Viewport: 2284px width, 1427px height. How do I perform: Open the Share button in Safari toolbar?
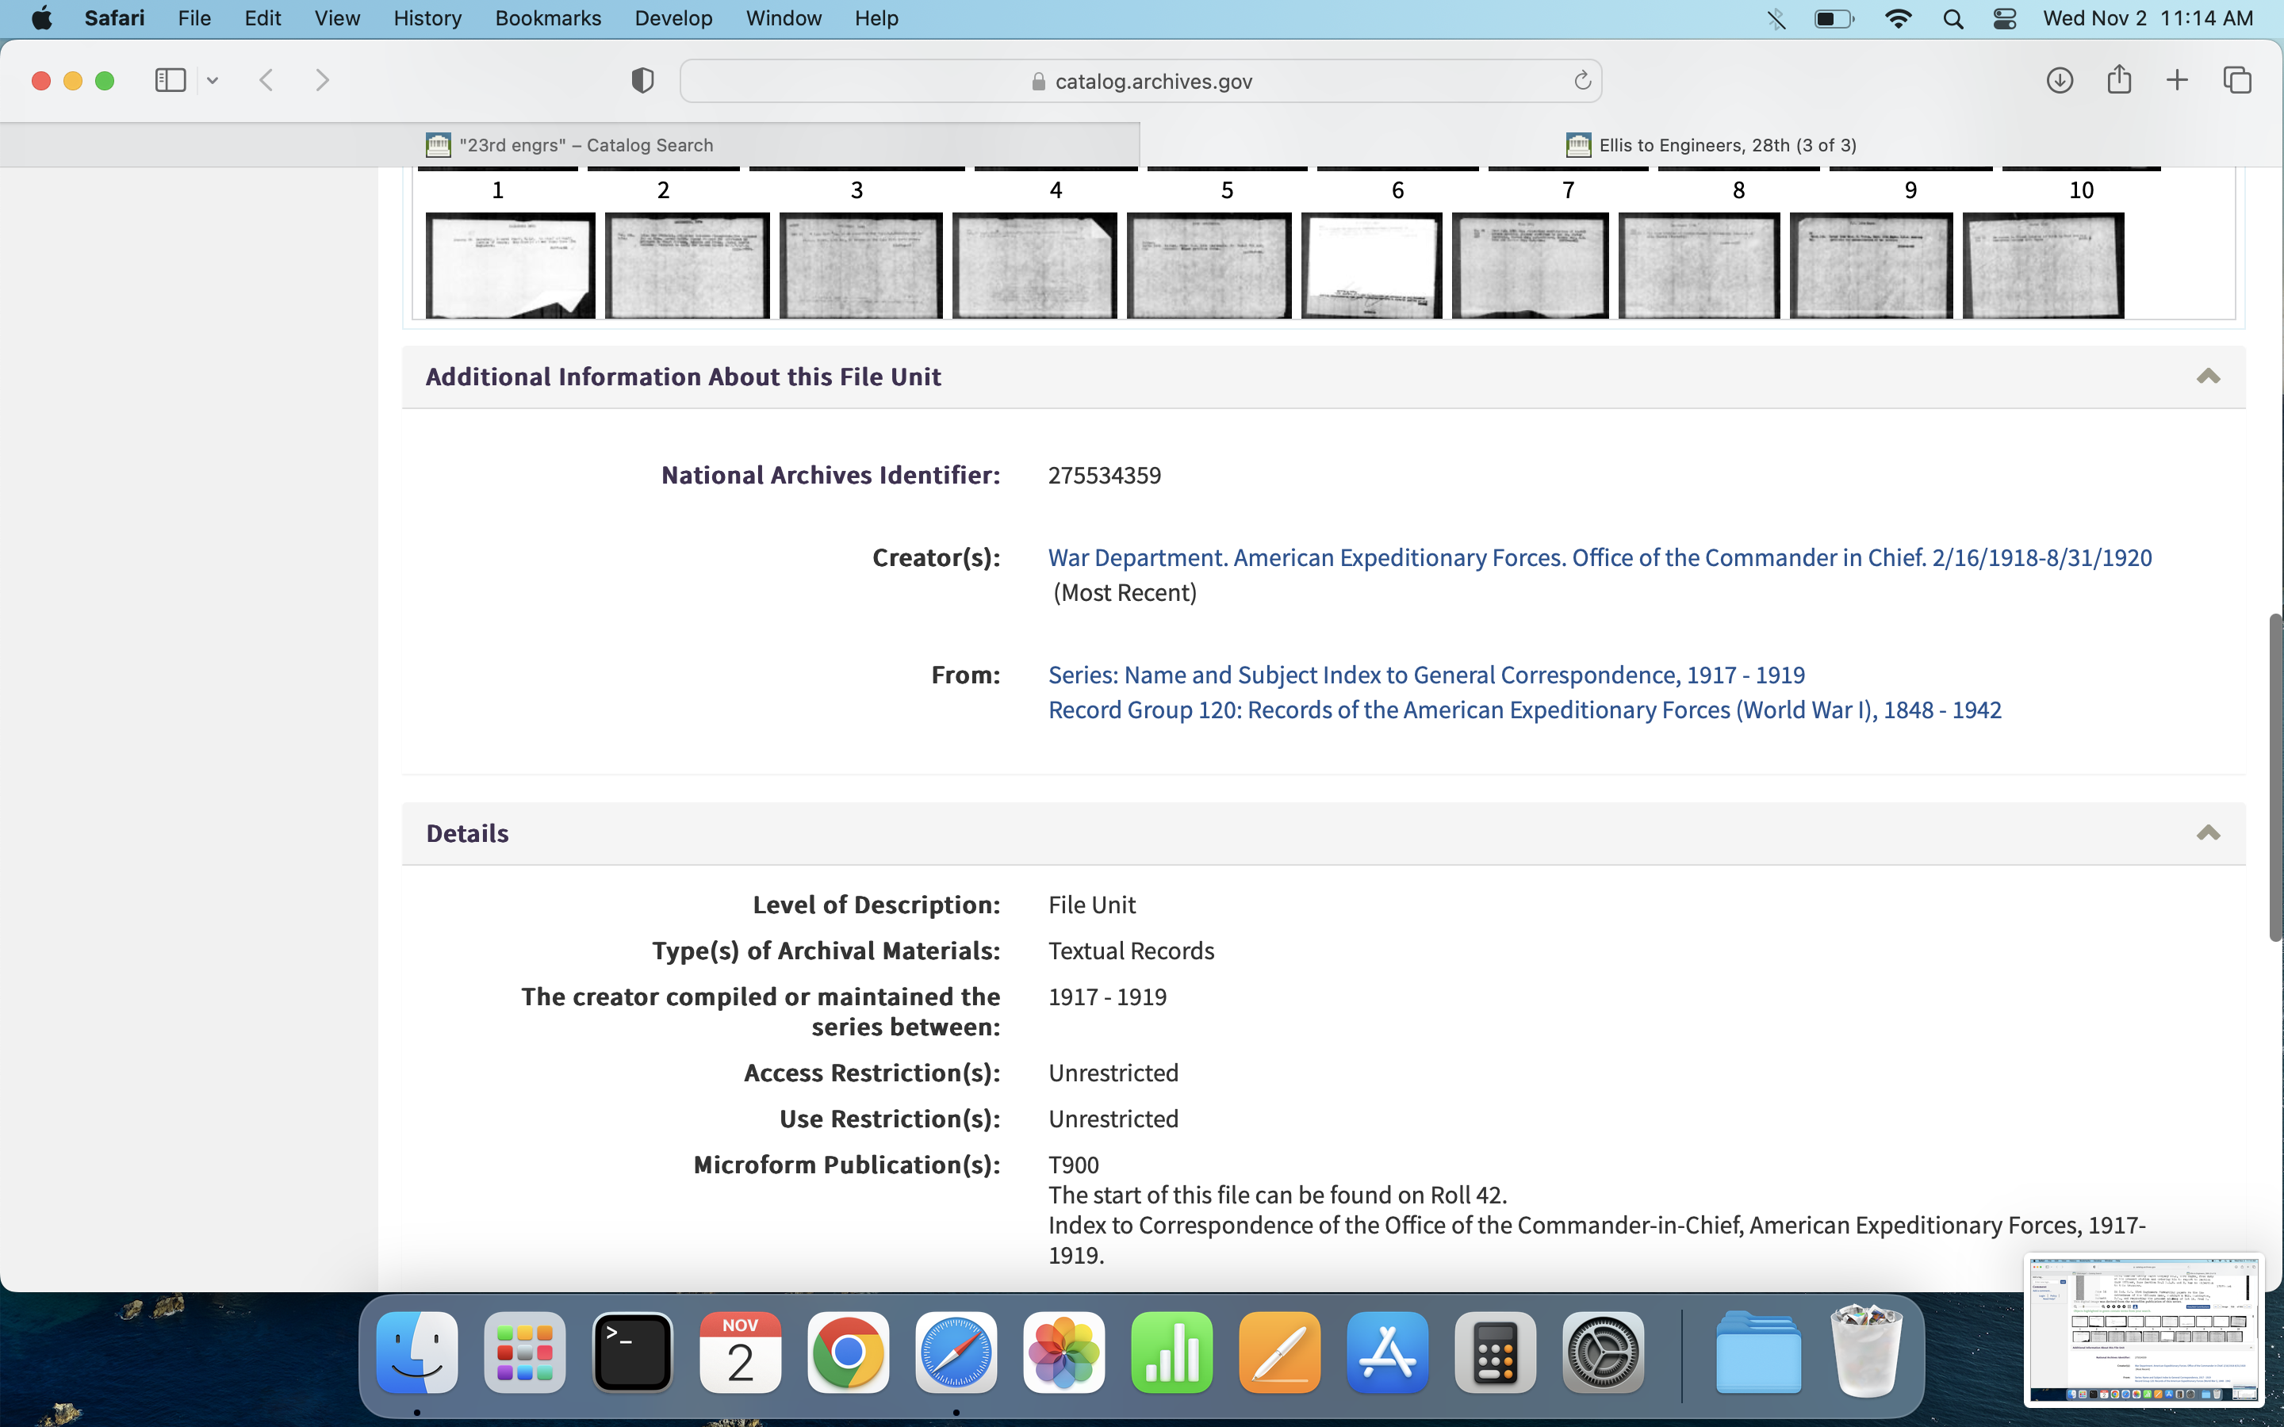click(x=2119, y=79)
